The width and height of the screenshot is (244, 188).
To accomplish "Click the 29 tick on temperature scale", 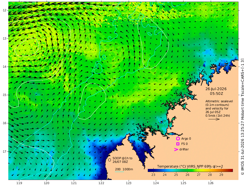I will pyautogui.click(x=221, y=175).
